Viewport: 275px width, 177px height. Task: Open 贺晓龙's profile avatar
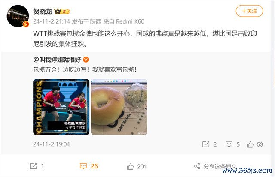coord(18,16)
